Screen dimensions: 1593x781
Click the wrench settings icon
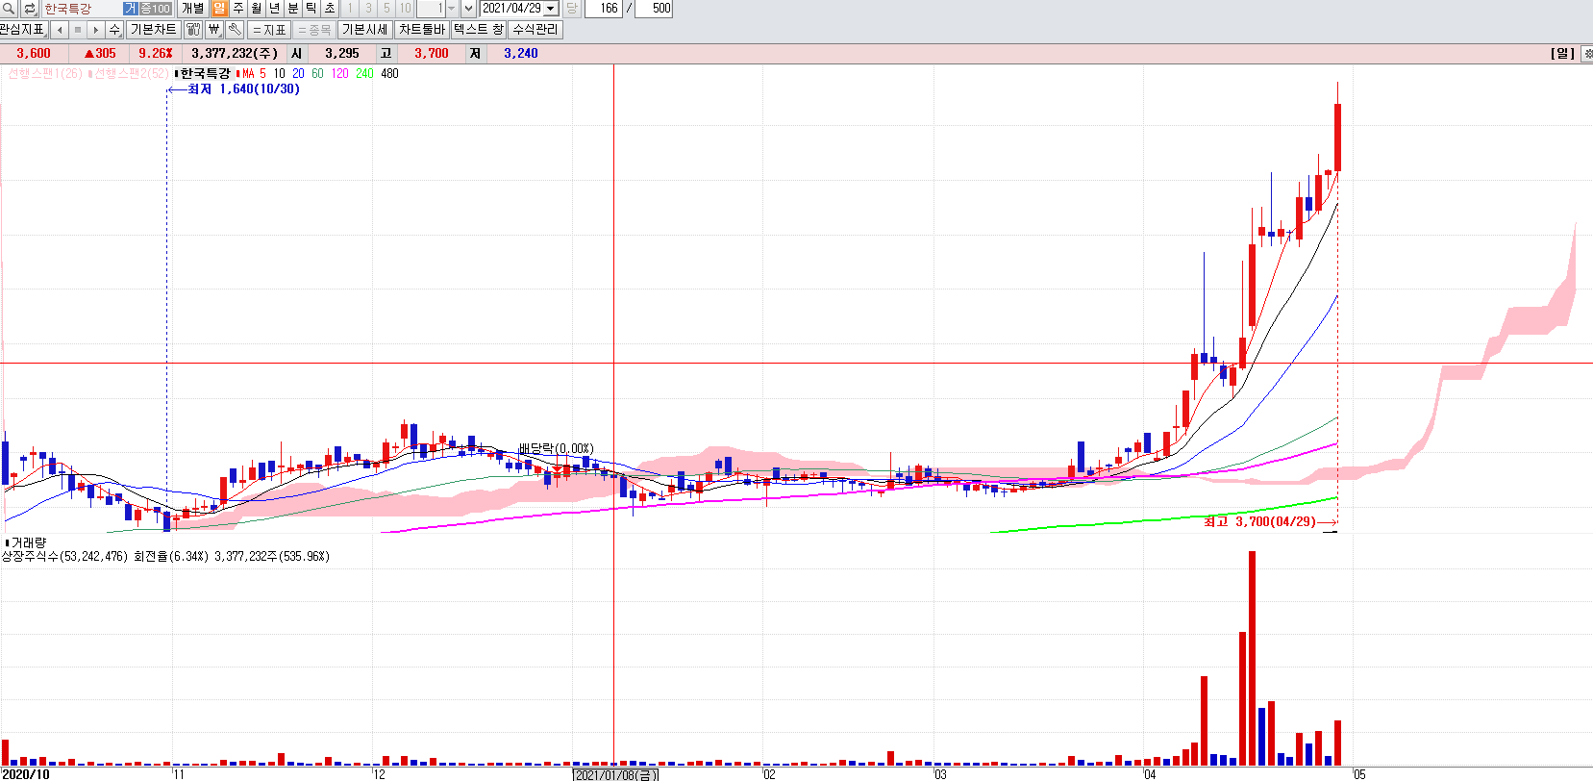click(235, 30)
